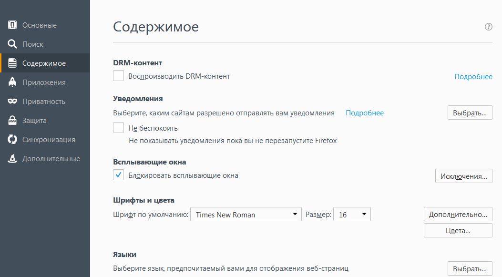Image resolution: width=502 pixels, height=277 pixels.
Task: Follow the Подробнее link for DRM-контент
Action: [x=473, y=76]
